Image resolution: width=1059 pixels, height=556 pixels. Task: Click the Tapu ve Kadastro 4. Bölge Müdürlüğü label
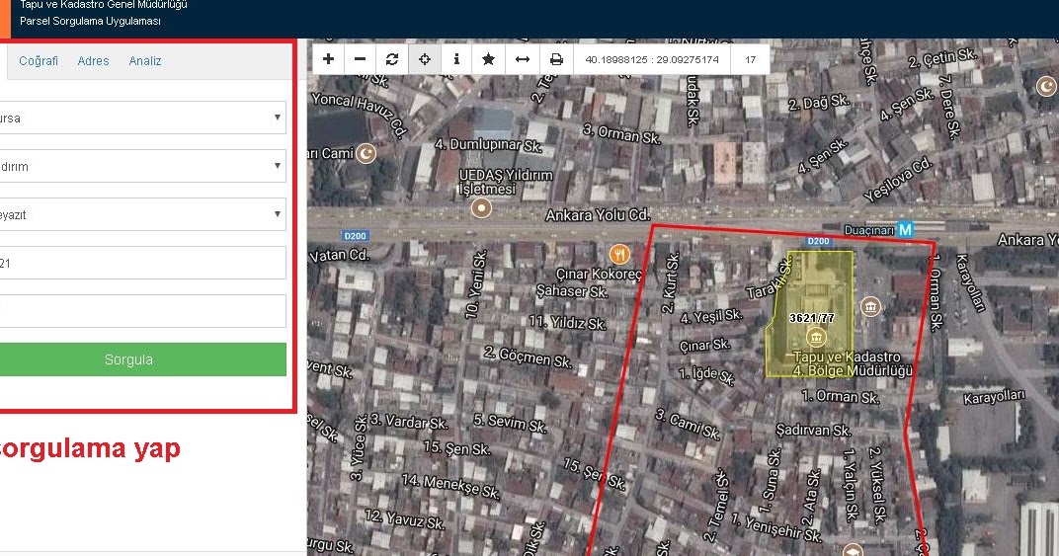[853, 363]
